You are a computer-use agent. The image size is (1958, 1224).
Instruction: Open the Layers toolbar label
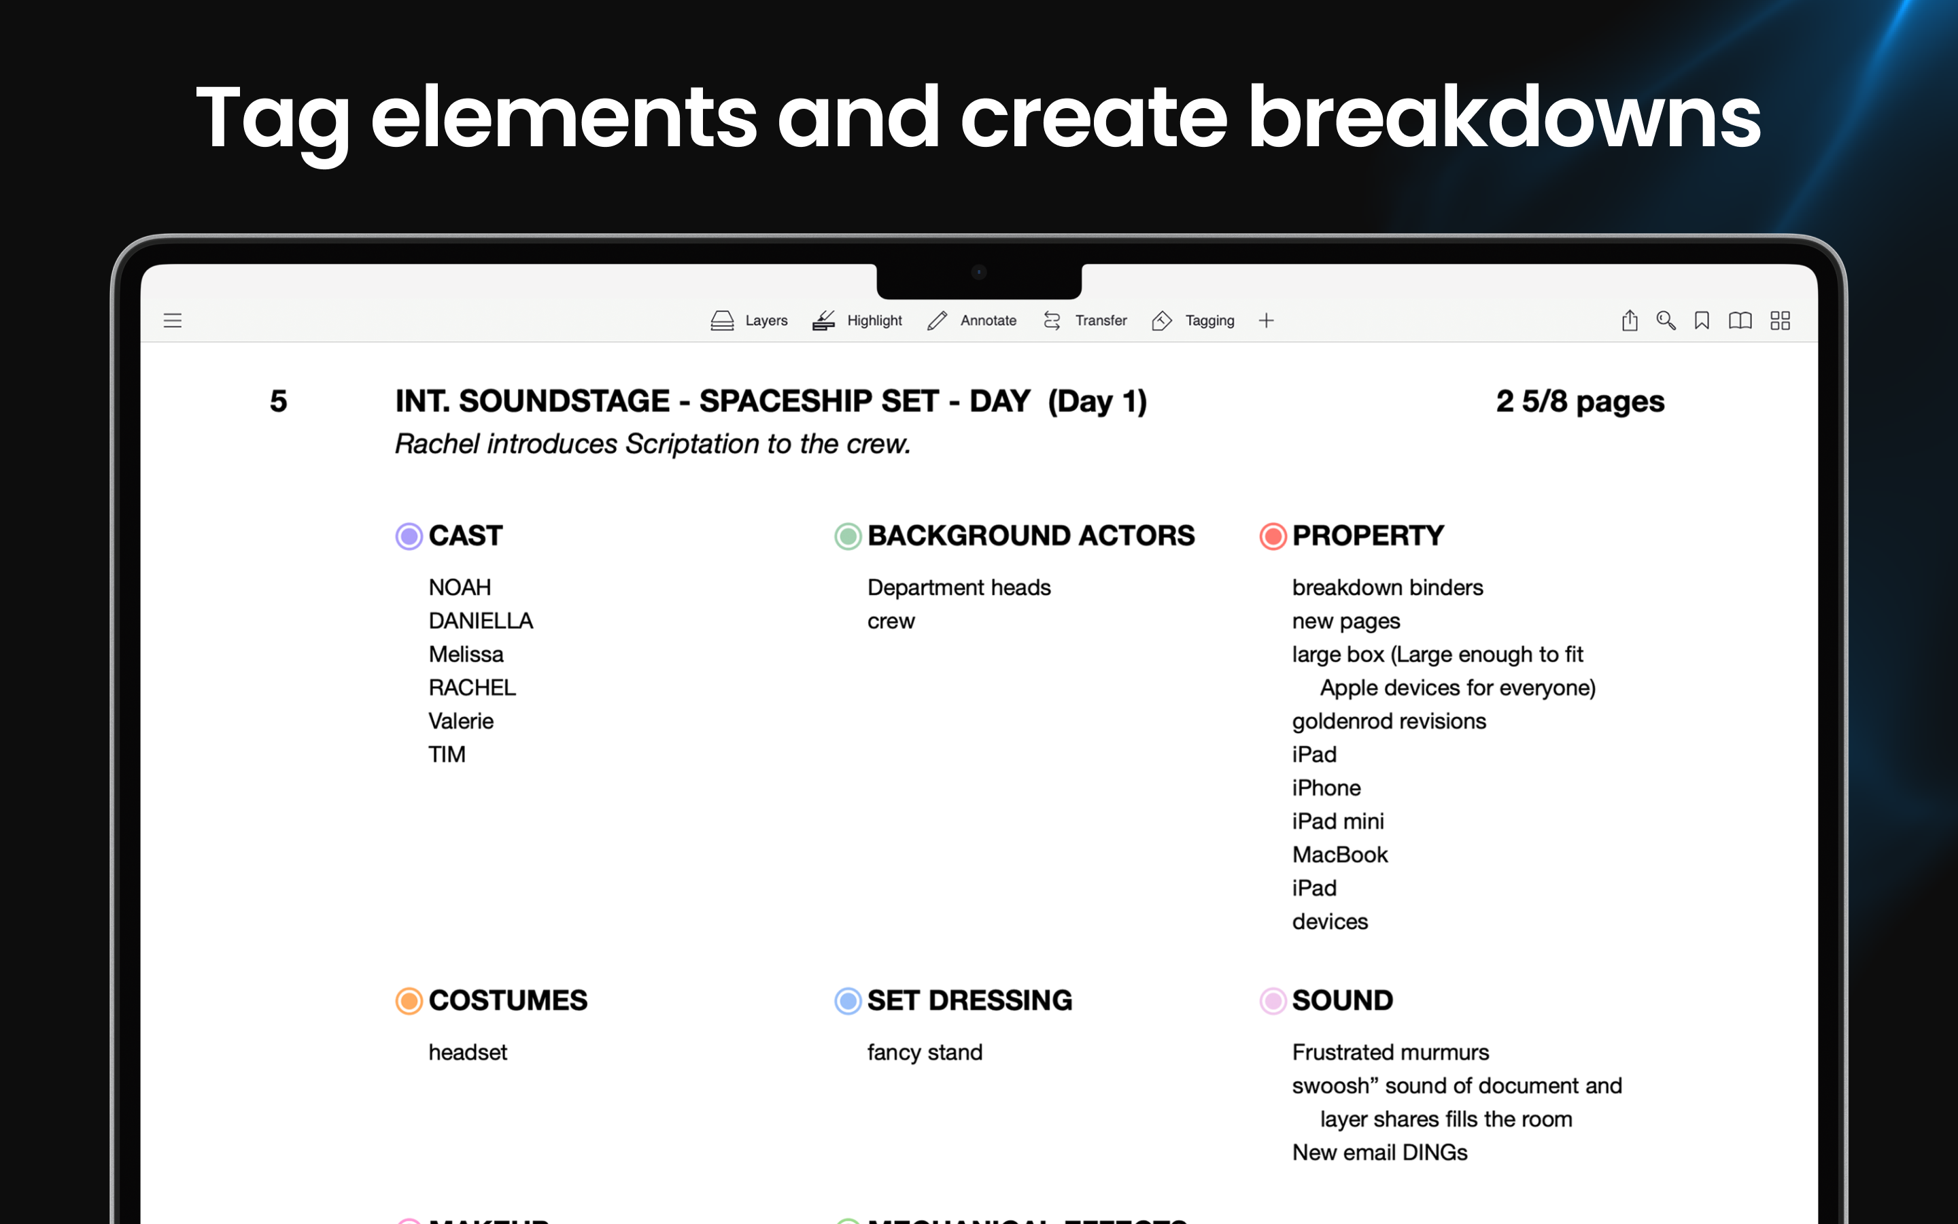coord(766,320)
